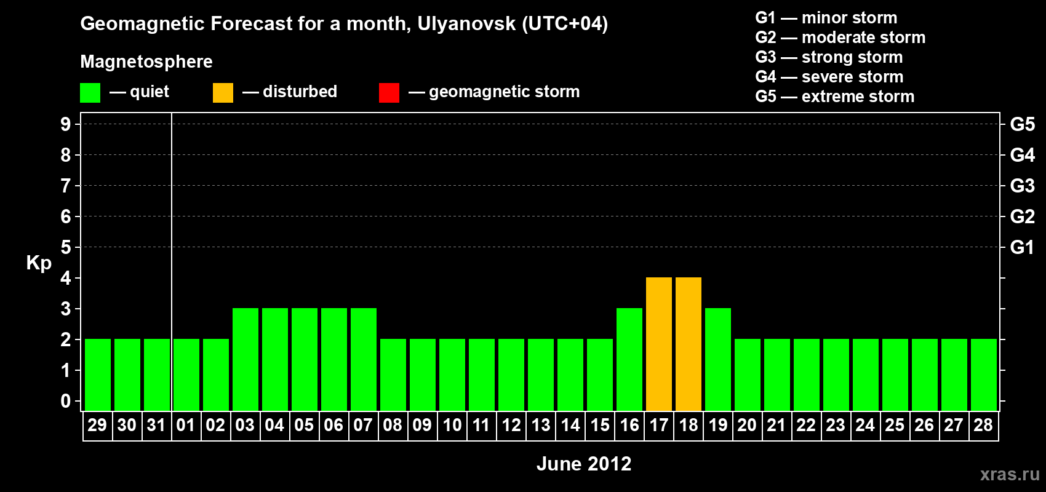Click the green bar for day 07
1046x492 pixels.
(x=364, y=359)
